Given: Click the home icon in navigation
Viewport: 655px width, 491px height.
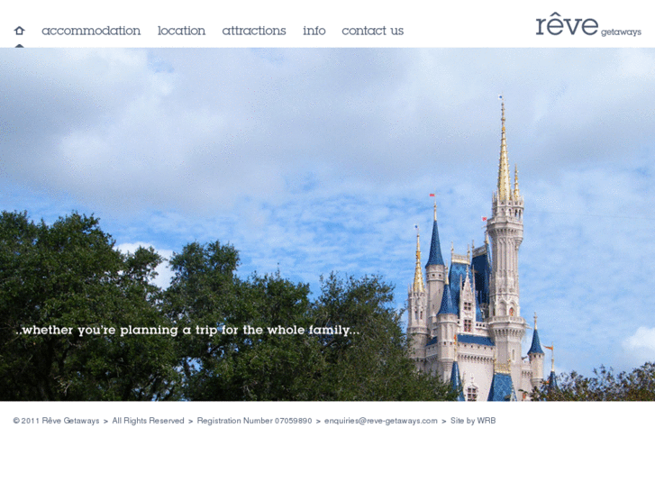Looking at the screenshot, I should coord(19,31).
